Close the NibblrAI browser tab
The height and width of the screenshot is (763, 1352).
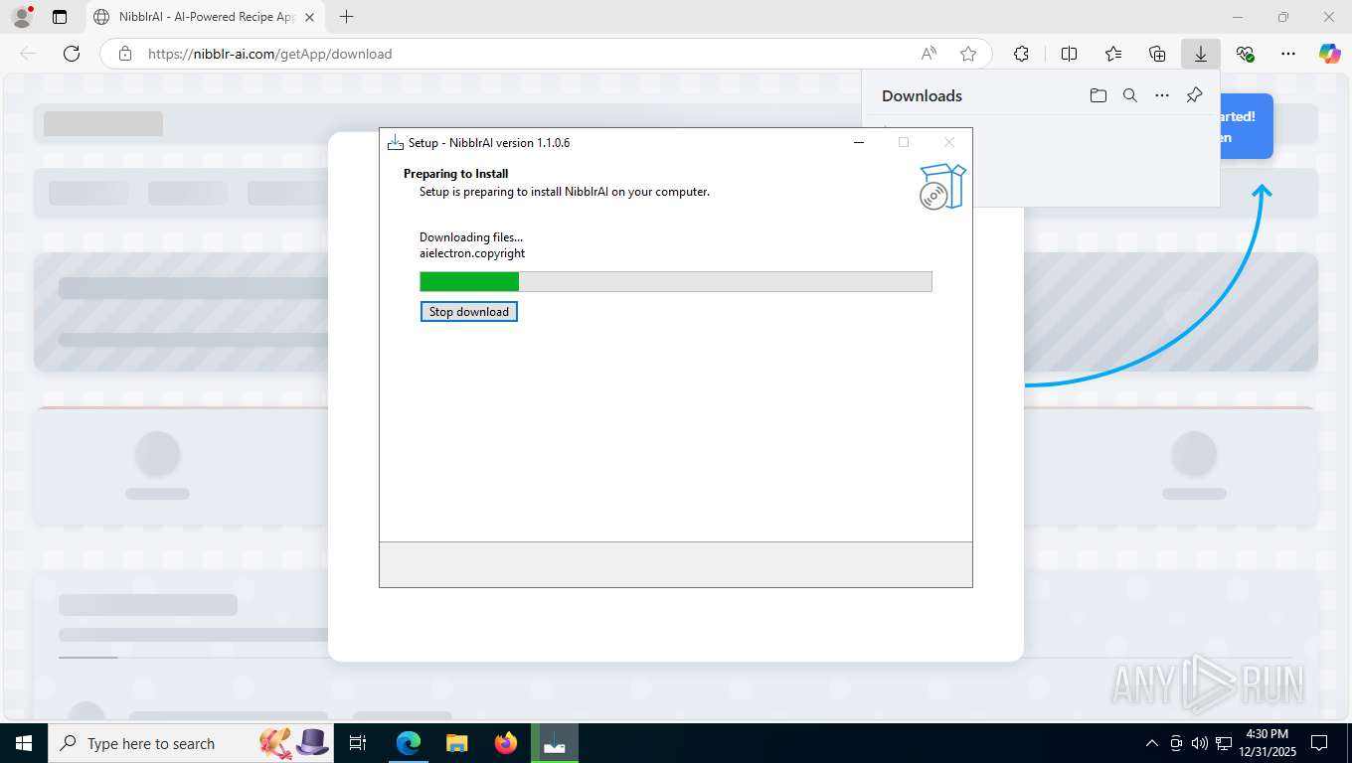click(309, 17)
